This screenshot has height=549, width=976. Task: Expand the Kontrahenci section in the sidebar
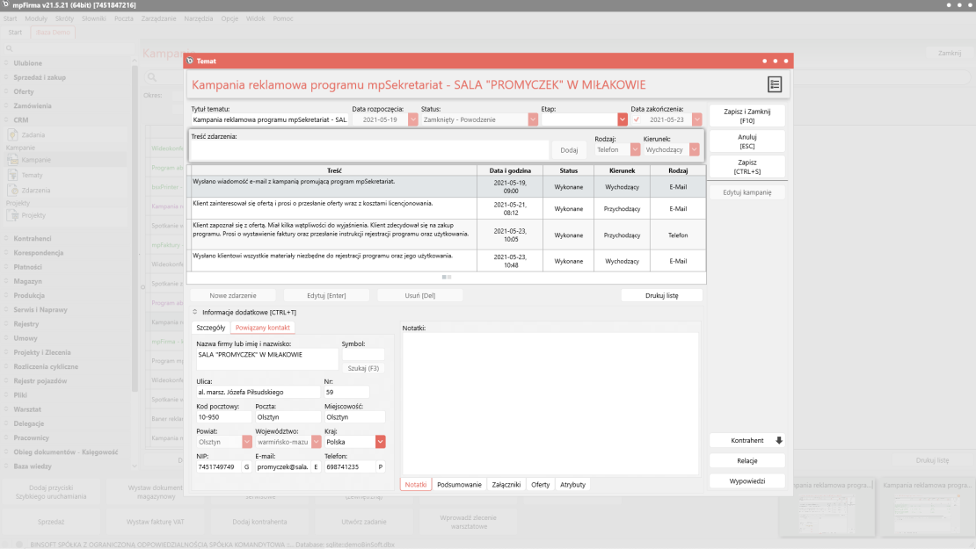6,238
